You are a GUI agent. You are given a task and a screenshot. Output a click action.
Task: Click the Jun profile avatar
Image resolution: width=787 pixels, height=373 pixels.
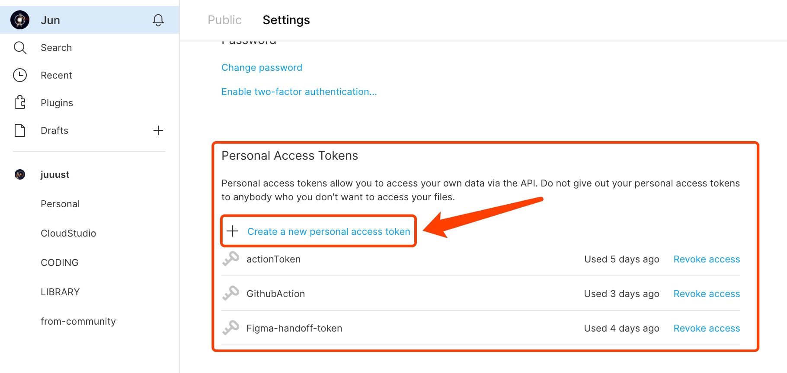[x=20, y=20]
